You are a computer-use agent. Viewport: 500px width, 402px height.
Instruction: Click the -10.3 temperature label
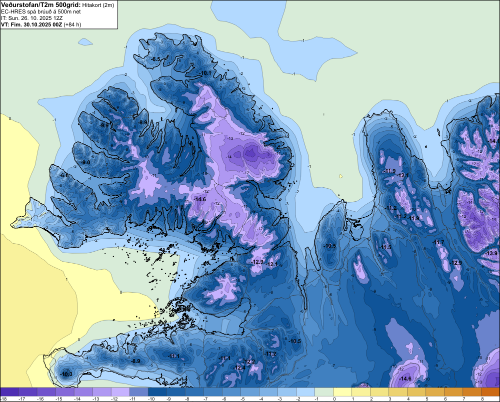coord(66,375)
